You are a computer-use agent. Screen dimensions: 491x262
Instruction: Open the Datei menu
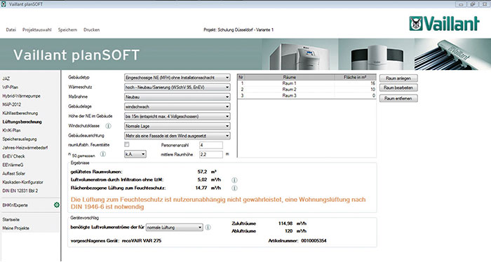coord(11,29)
